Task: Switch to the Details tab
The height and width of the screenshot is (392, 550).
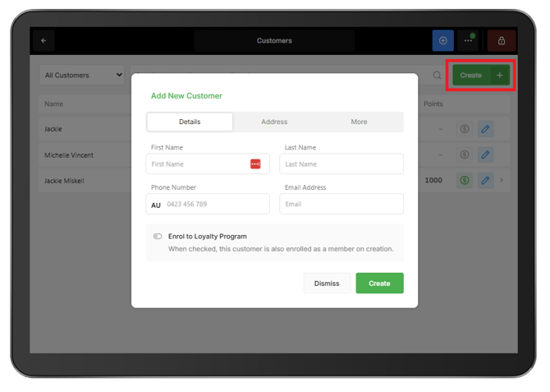Action: tap(190, 122)
